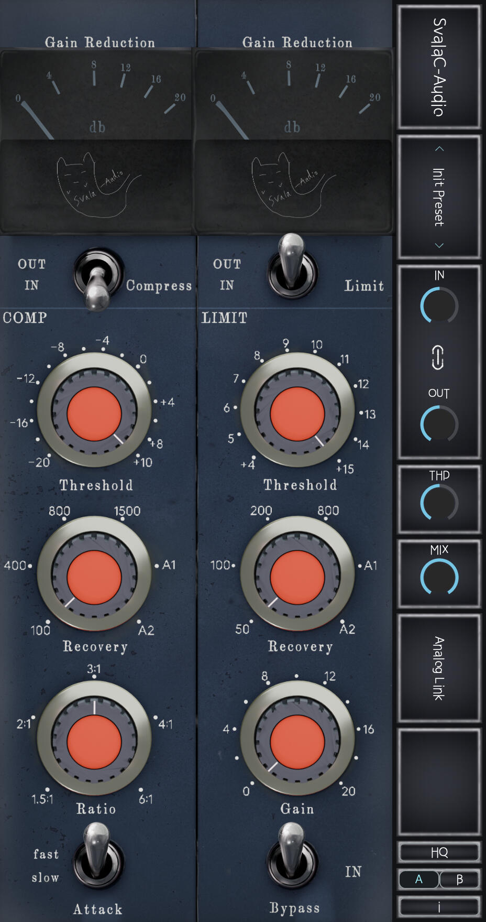
Task: Click the IN level knob
Action: tap(439, 306)
